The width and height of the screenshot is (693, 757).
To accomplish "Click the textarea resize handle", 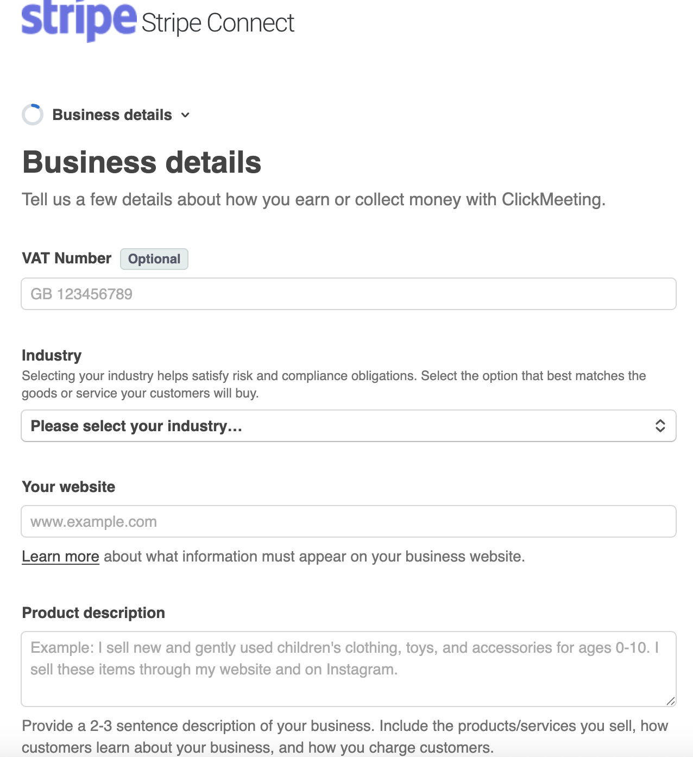I will pos(671,701).
